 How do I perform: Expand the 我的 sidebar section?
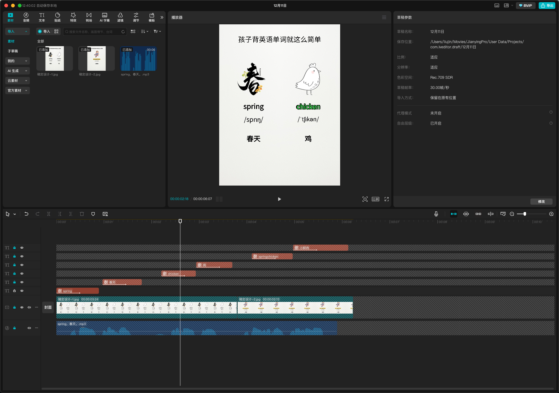(18, 61)
